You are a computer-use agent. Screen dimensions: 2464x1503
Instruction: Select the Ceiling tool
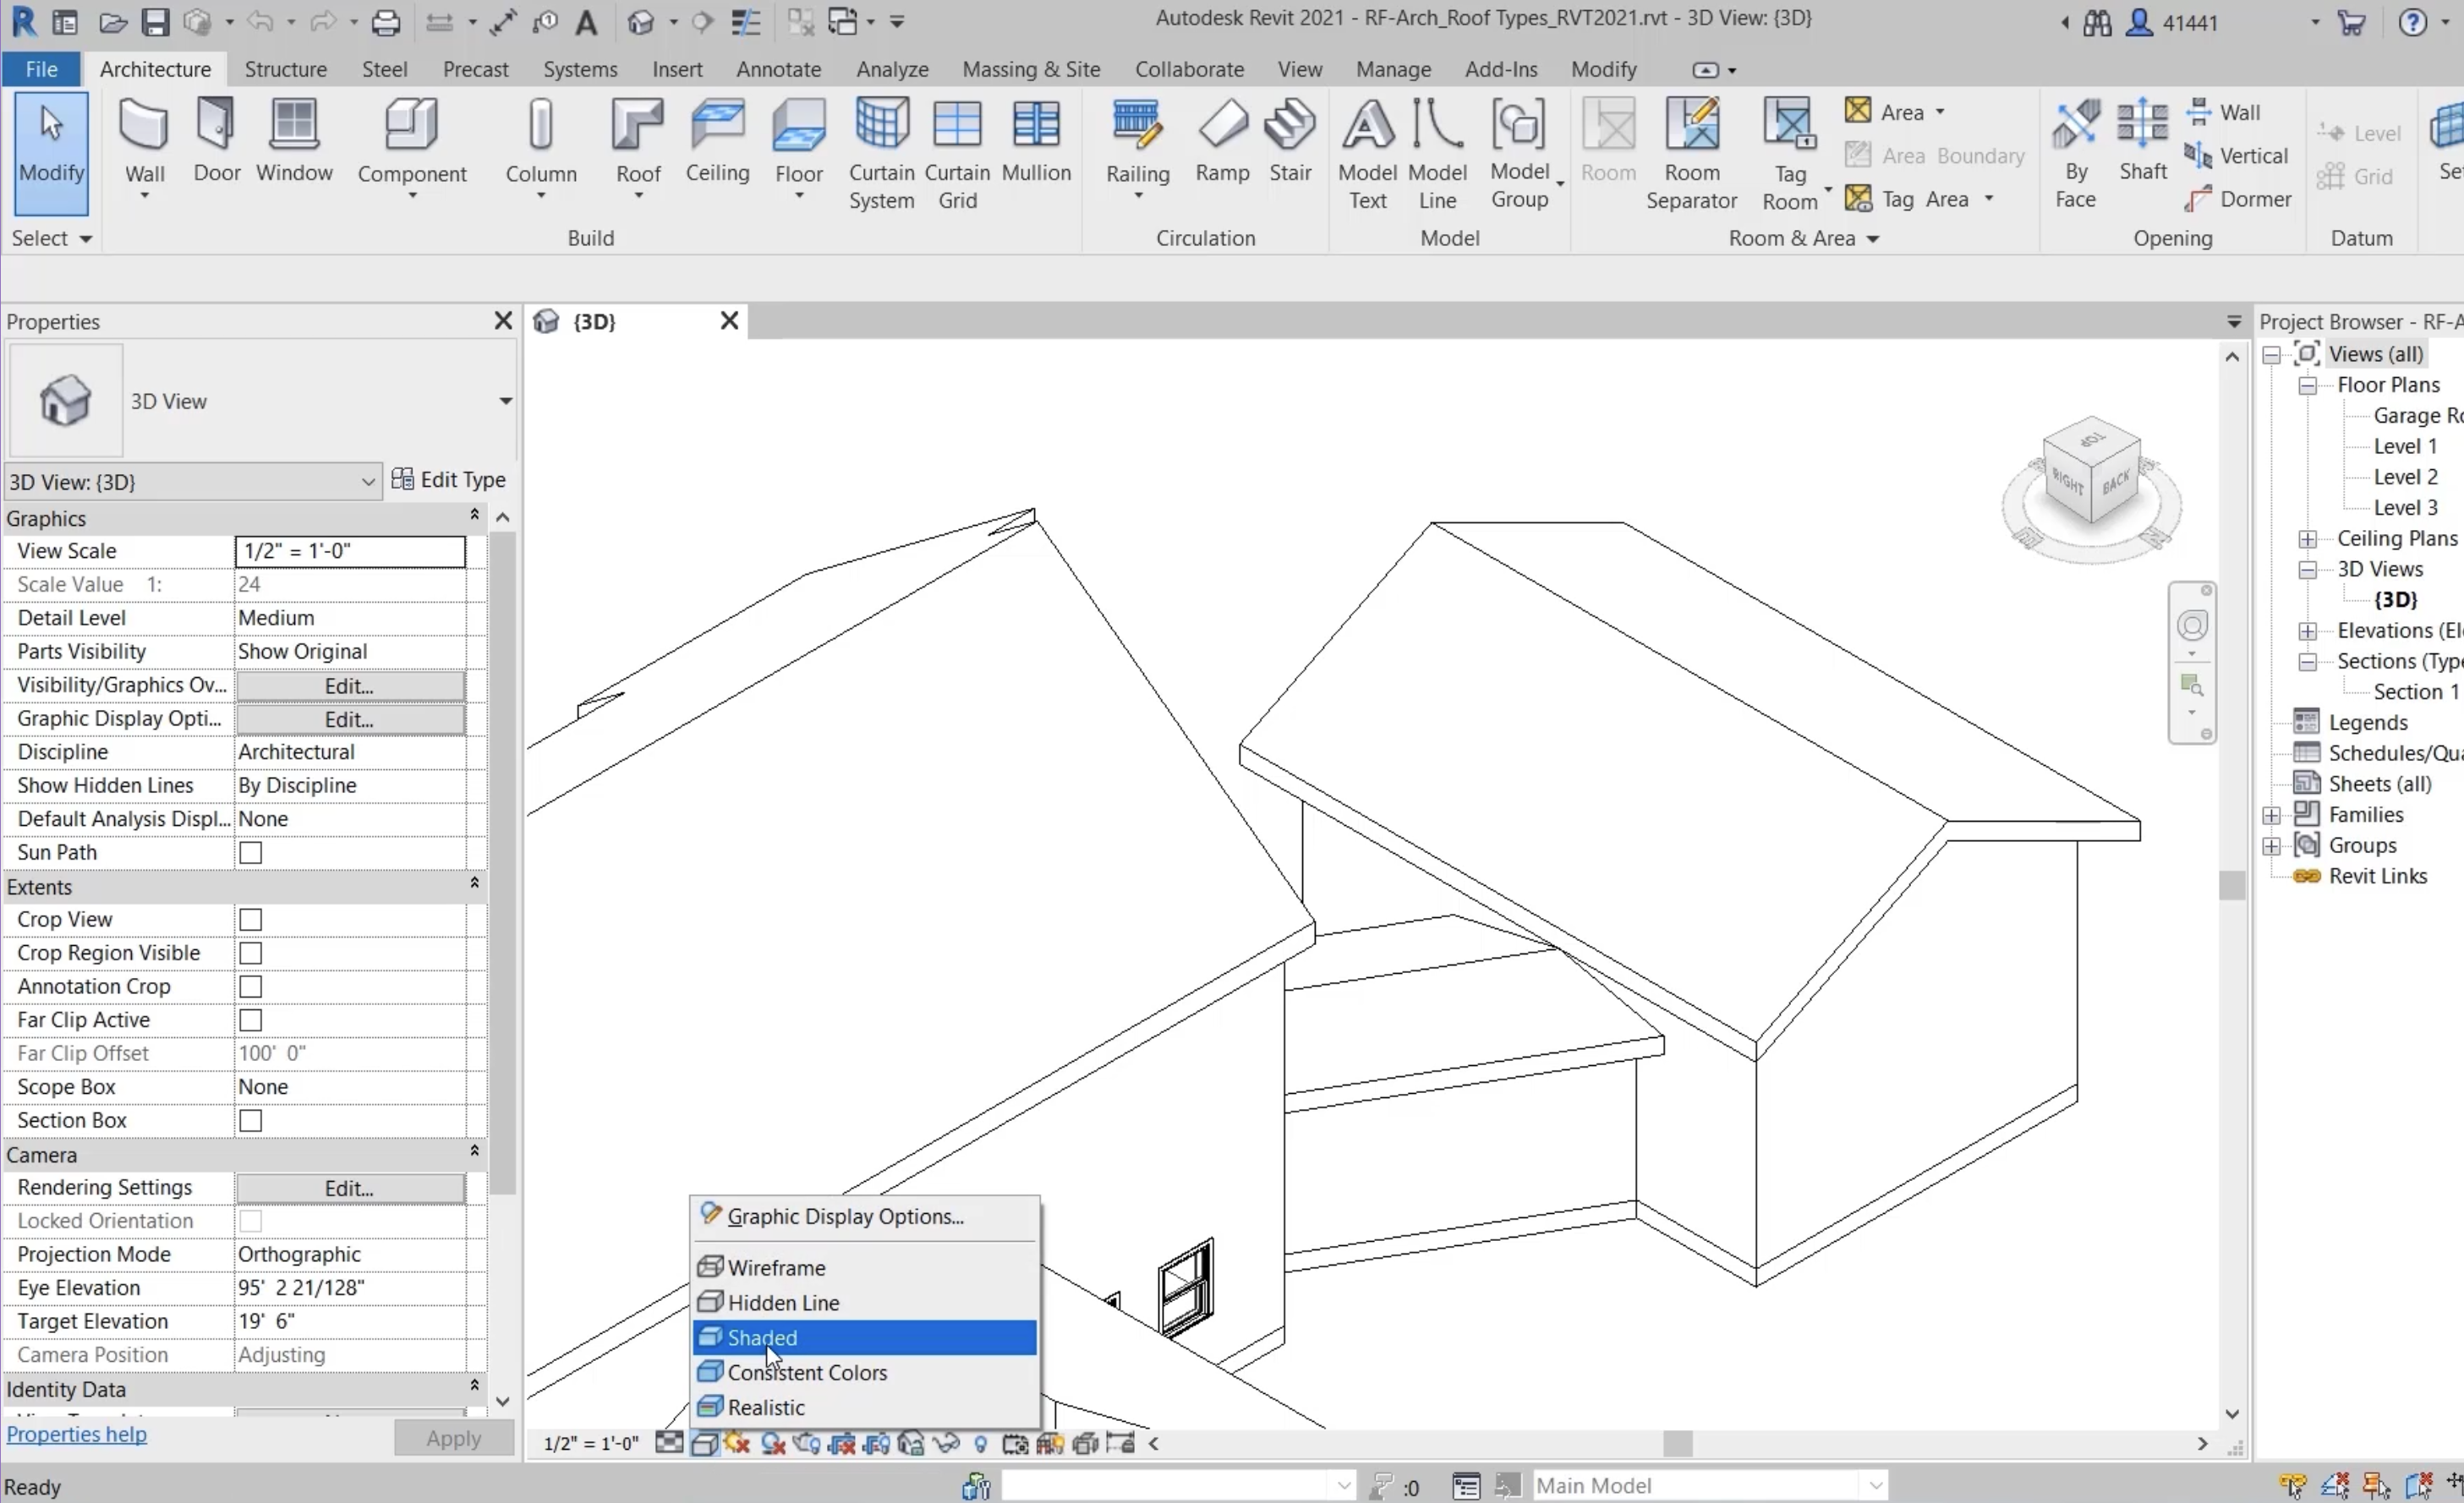pos(717,140)
